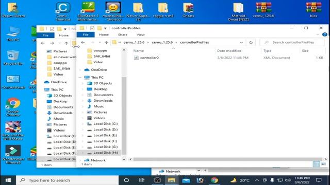330x185 pixels.
Task: Open Home tab in controllerProfiles window
Action: coord(104,34)
